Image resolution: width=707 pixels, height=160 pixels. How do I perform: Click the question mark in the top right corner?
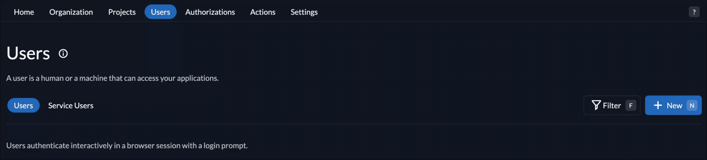(694, 11)
